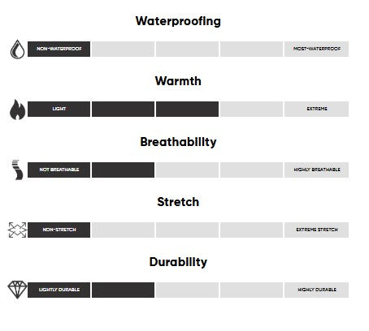Viewport: 369px width, 331px height.
Task: Click the Warmth heading
Action: tap(178, 81)
